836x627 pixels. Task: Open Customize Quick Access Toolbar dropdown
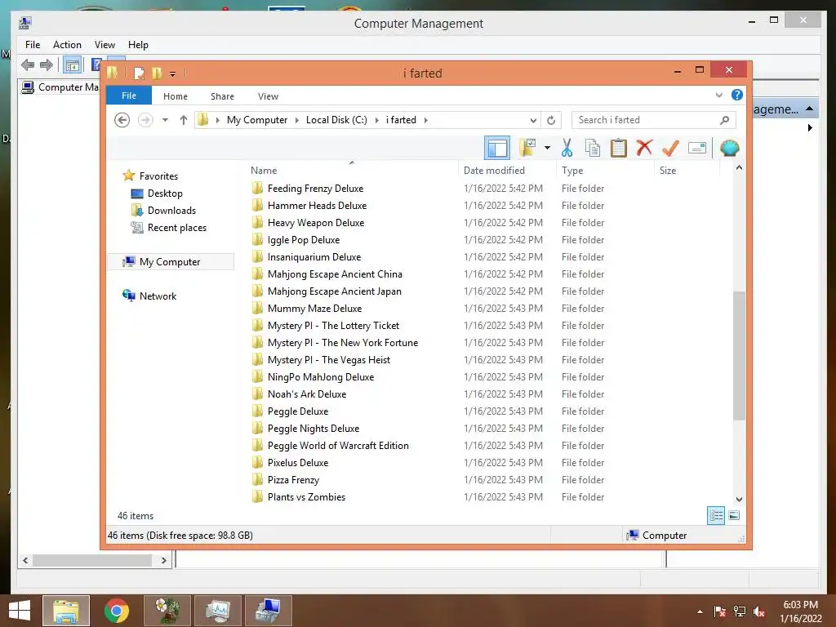point(173,73)
